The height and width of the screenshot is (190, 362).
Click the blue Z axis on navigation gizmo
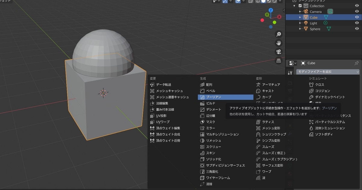(271, 10)
